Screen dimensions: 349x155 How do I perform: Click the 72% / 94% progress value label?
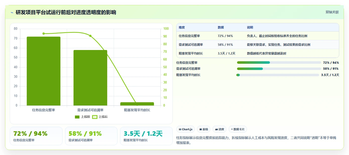tap(331, 62)
